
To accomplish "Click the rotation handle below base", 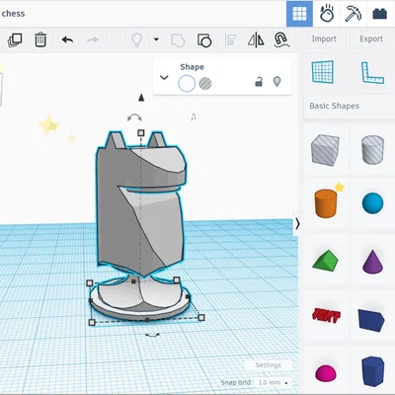I will (x=152, y=335).
